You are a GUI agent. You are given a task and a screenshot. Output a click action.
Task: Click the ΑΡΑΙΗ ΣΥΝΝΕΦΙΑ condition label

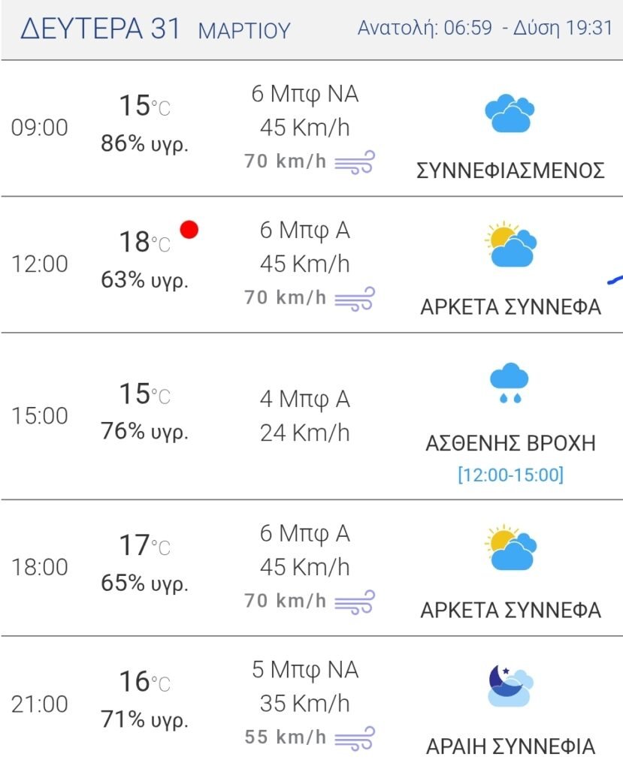[x=510, y=746]
